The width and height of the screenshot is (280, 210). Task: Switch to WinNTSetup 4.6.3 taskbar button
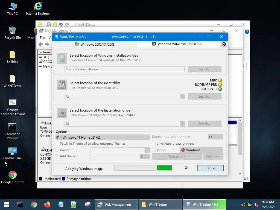[x=204, y=205]
